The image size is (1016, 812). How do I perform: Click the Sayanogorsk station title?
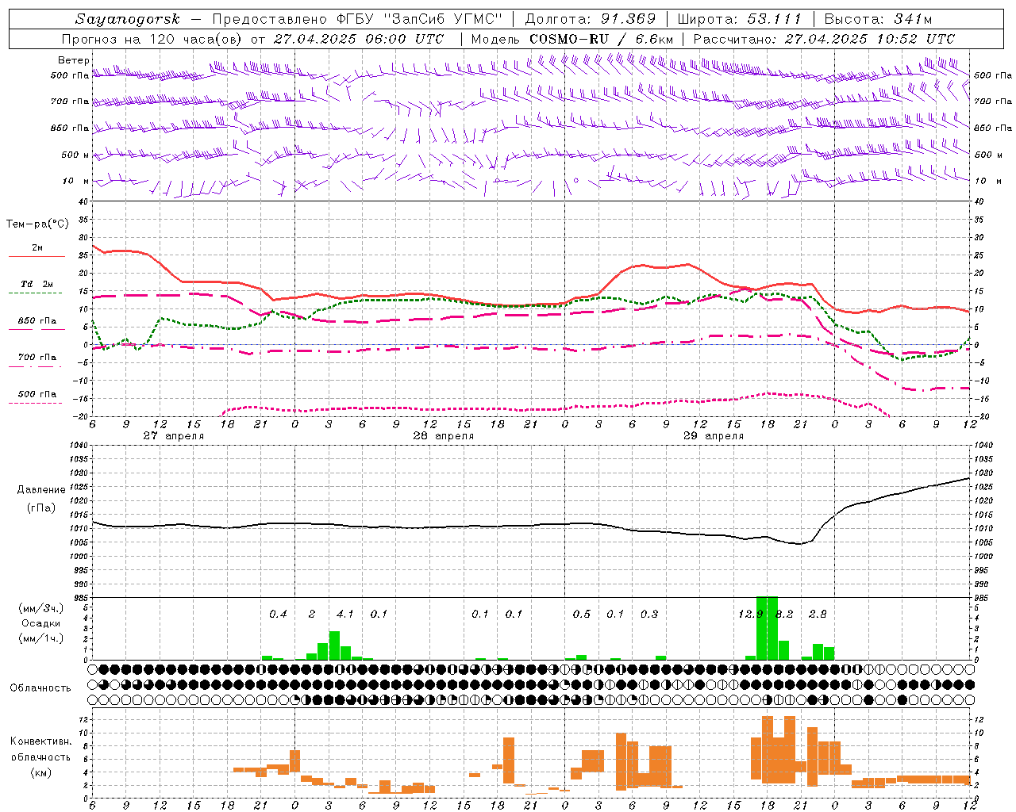coord(128,19)
